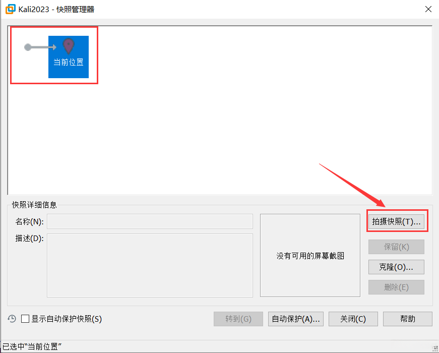Viewport: 439px width, 353px height.
Task: Click inside the 名称(N) input field
Action: pos(149,221)
